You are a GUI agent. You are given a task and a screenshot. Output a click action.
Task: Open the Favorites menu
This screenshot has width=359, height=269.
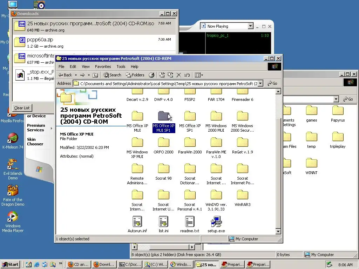[103, 67]
